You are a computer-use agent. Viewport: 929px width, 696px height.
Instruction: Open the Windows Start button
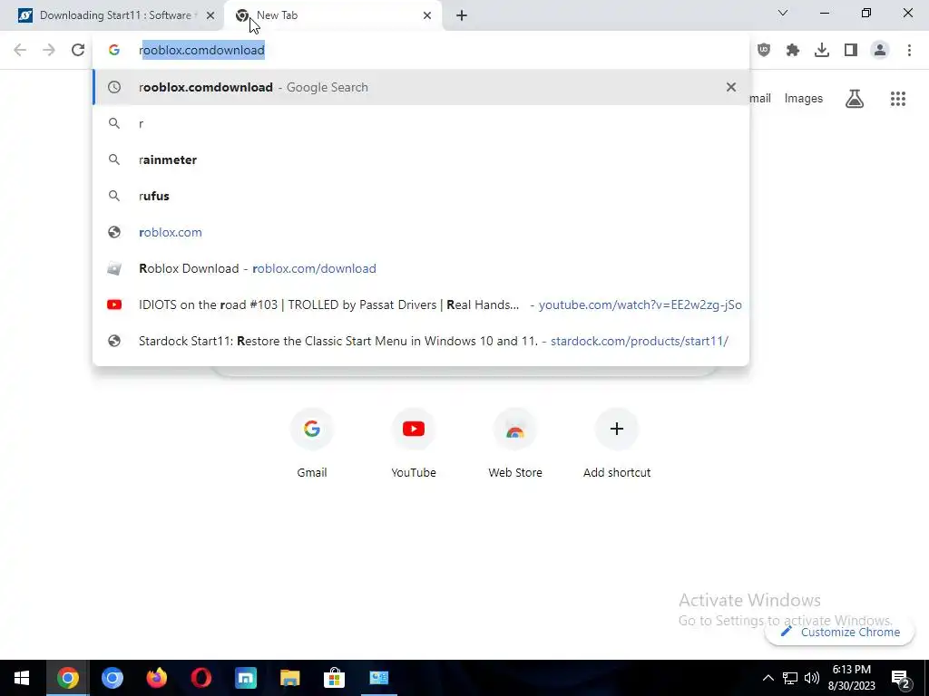22,678
